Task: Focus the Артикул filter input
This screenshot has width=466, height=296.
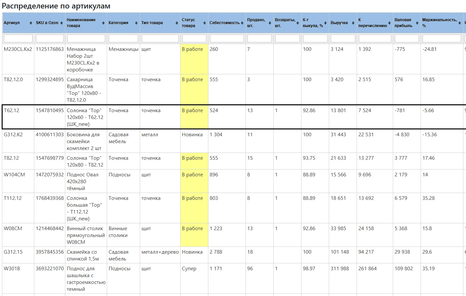Action: click(18, 38)
